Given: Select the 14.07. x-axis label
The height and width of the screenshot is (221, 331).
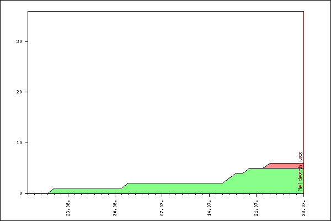Looking at the screenshot, I should 210,206.
